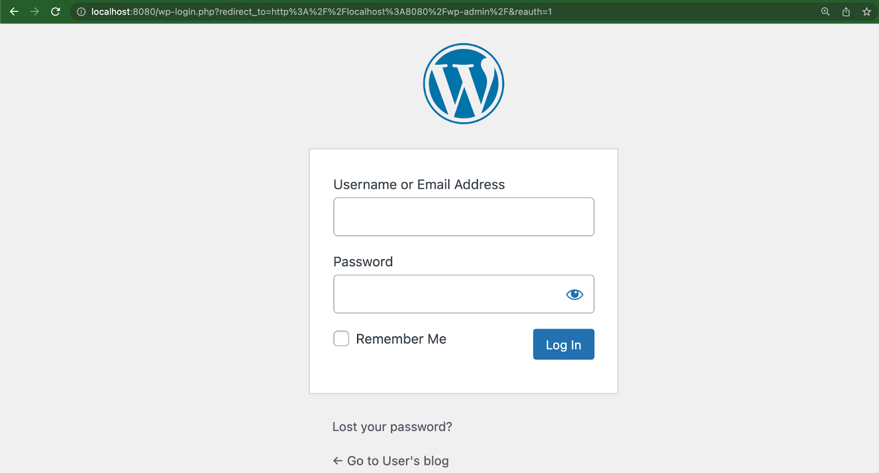
Task: Click into the Password field
Action: [x=439, y=294]
